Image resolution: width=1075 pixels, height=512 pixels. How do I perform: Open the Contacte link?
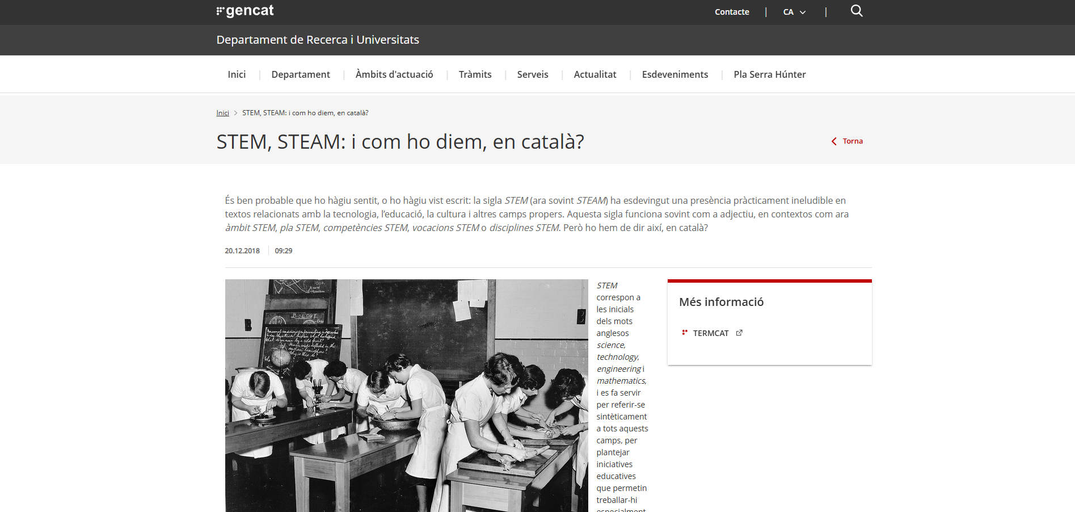732,12
